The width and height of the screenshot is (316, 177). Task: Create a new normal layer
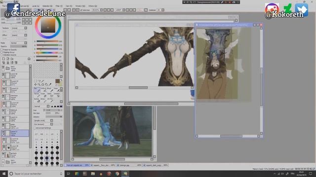tap(3, 59)
